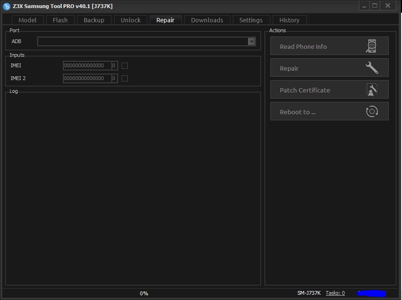The height and width of the screenshot is (300, 402).
Task: Click the Read Phone Info button
Action: tap(329, 46)
